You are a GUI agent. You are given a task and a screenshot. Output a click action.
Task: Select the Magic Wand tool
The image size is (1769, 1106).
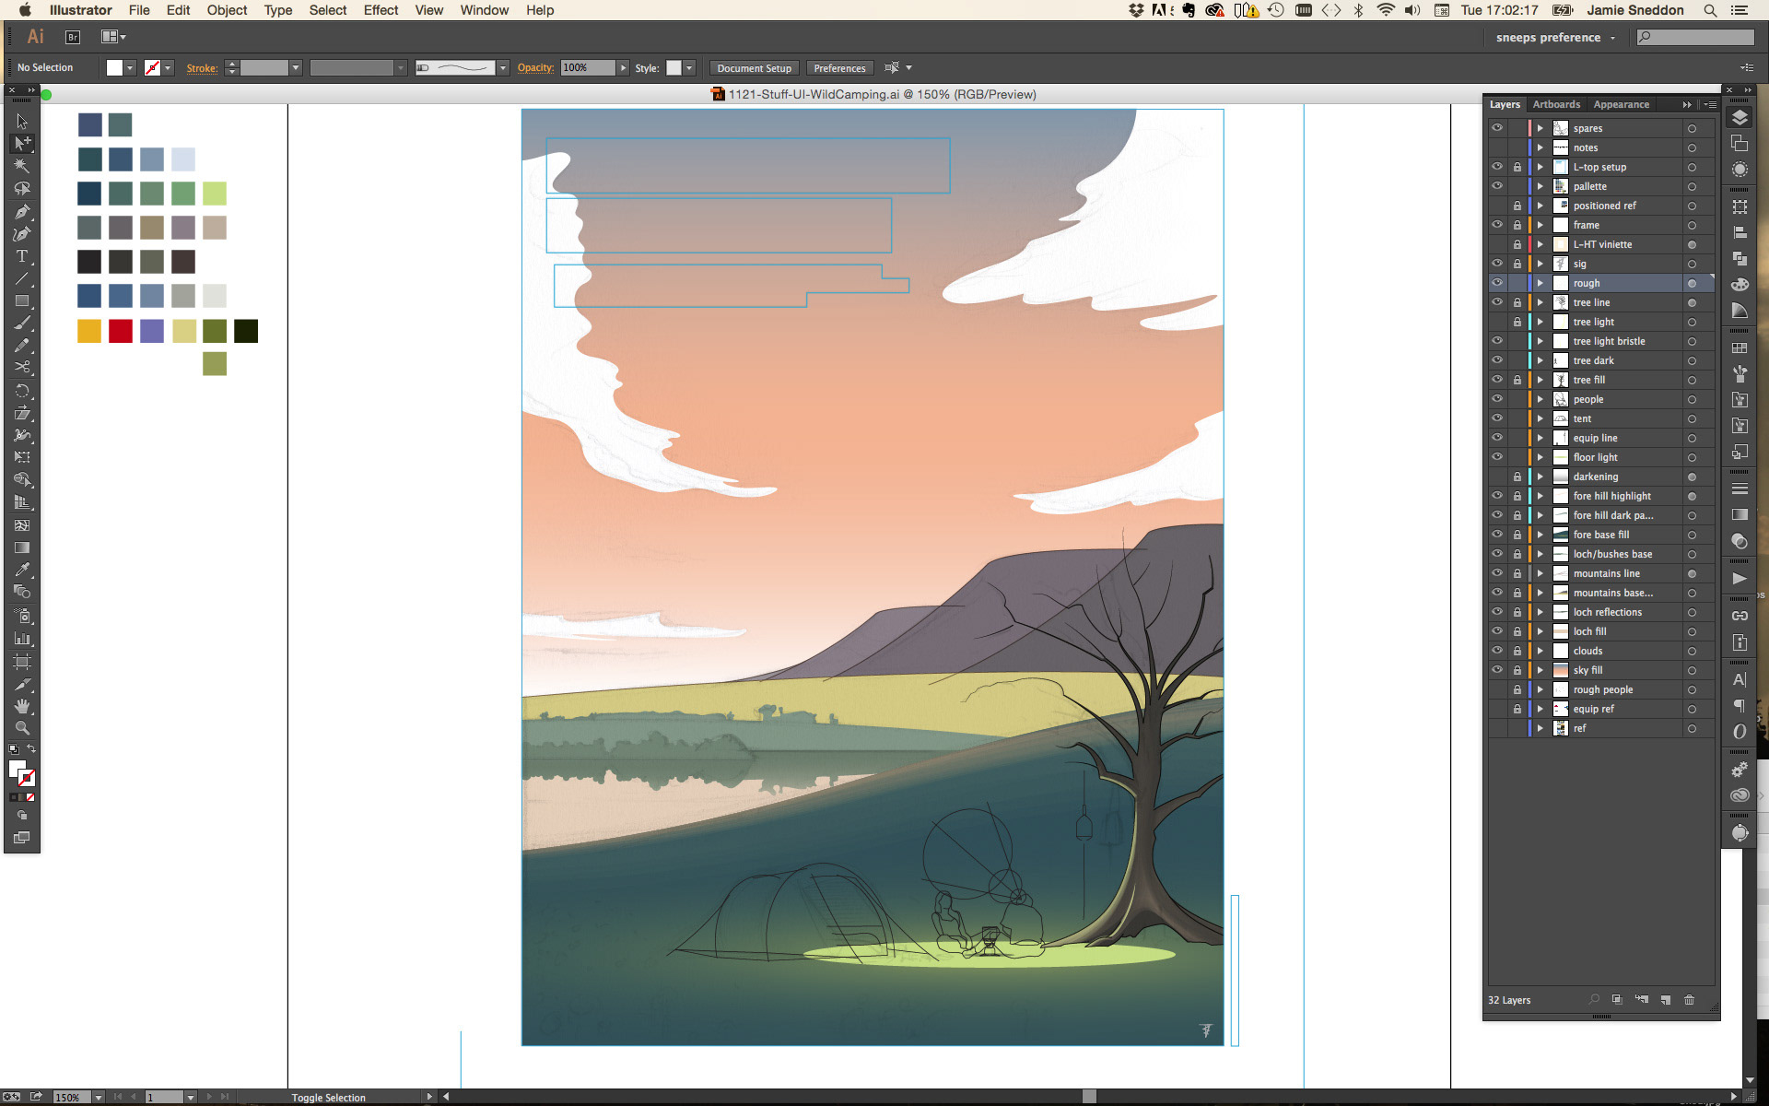[x=22, y=166]
